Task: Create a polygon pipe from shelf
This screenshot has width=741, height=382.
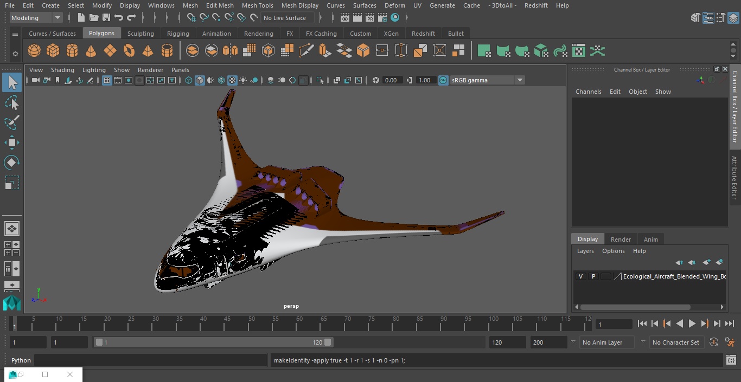Action: pyautogui.click(x=167, y=51)
